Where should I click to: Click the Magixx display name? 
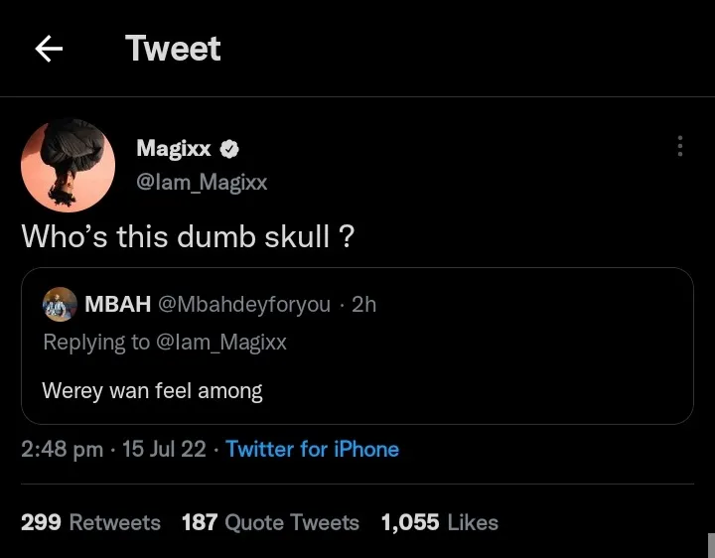(x=174, y=149)
